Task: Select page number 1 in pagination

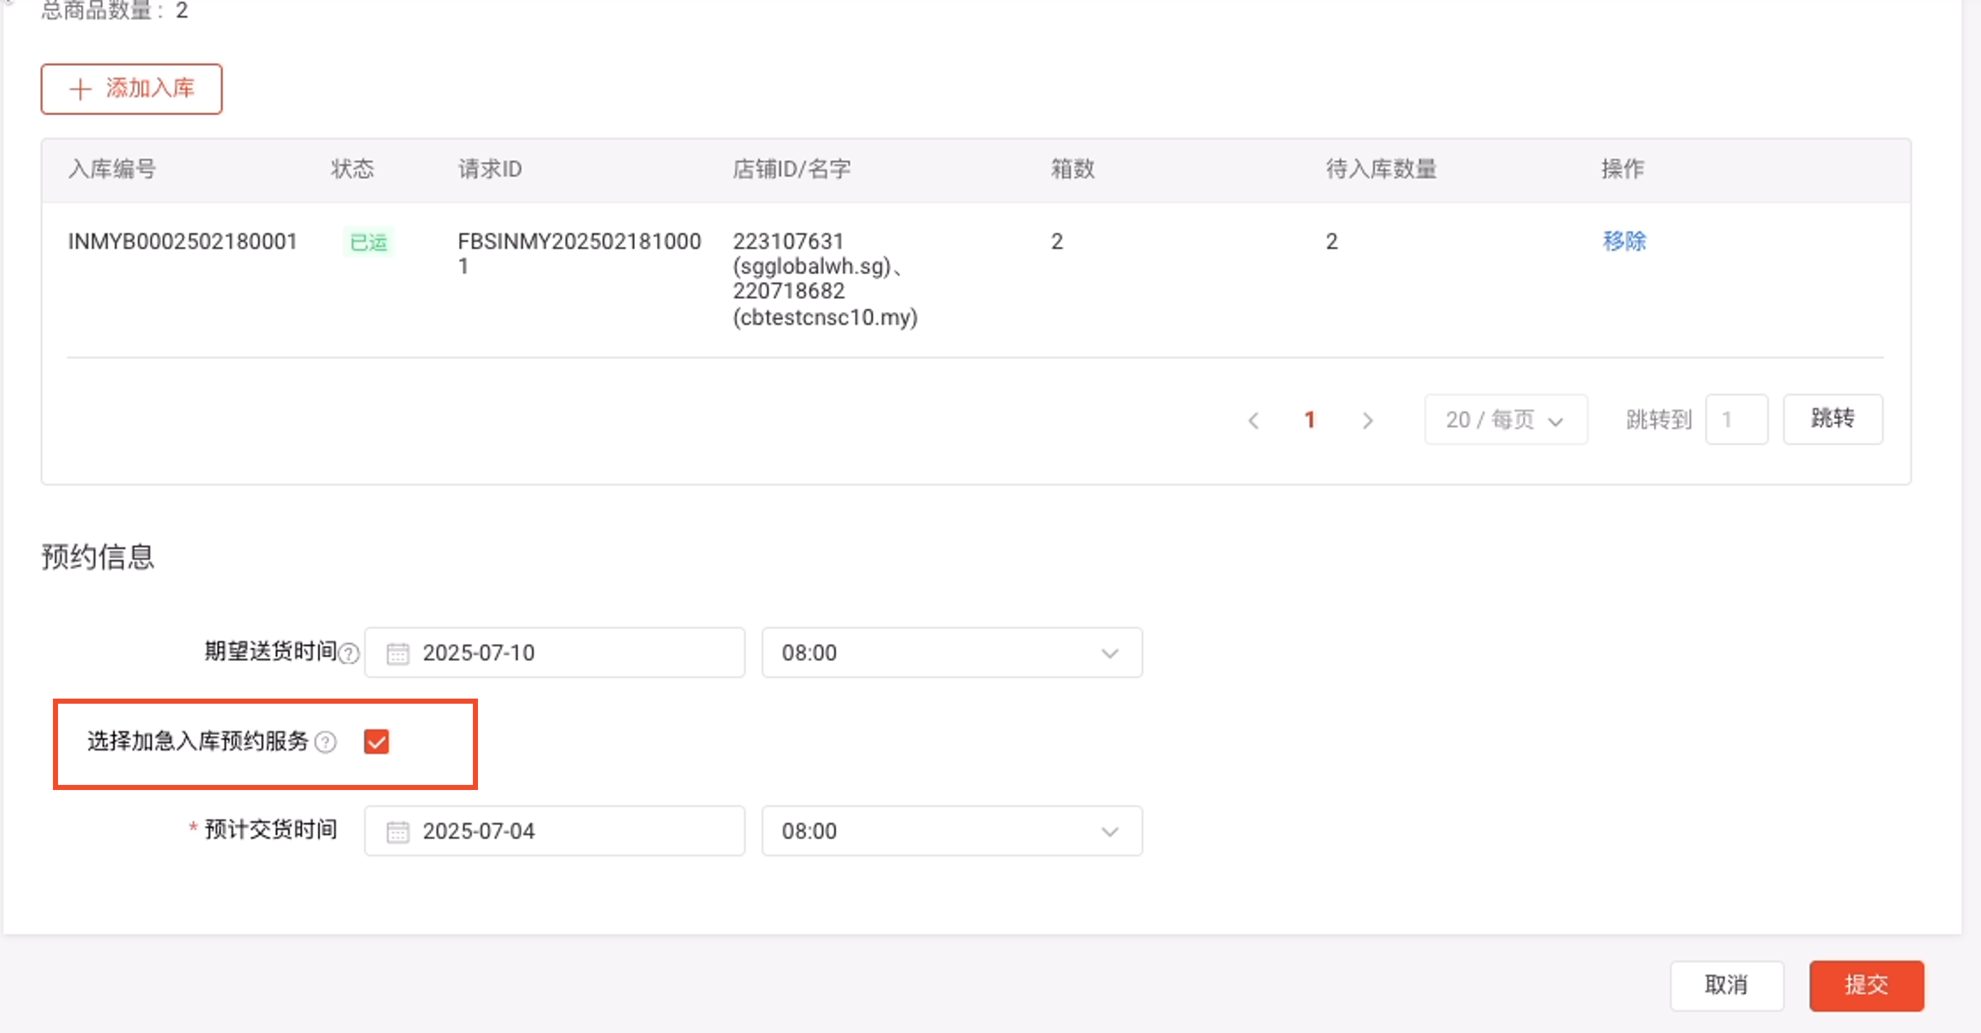Action: coord(1310,420)
